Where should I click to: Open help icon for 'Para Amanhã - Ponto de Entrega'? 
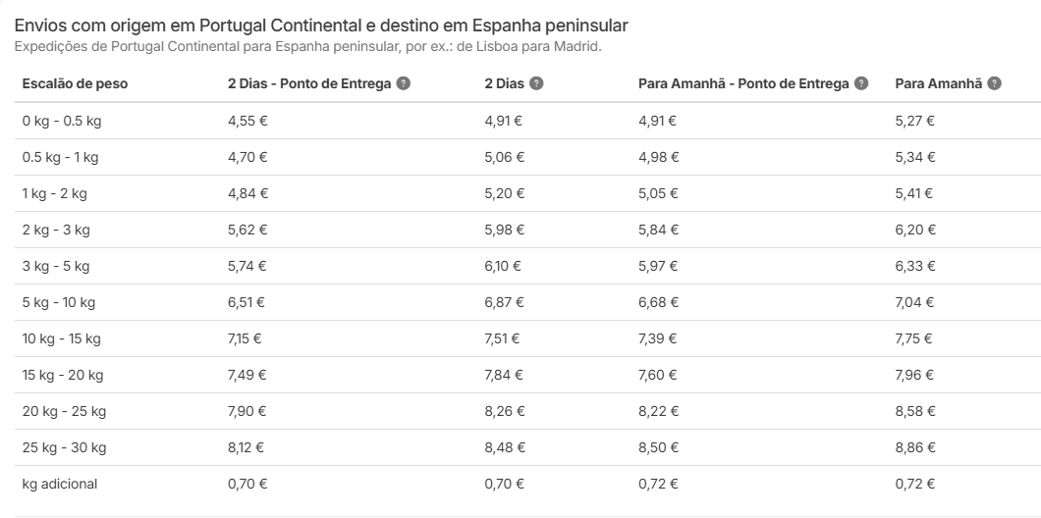(x=861, y=83)
